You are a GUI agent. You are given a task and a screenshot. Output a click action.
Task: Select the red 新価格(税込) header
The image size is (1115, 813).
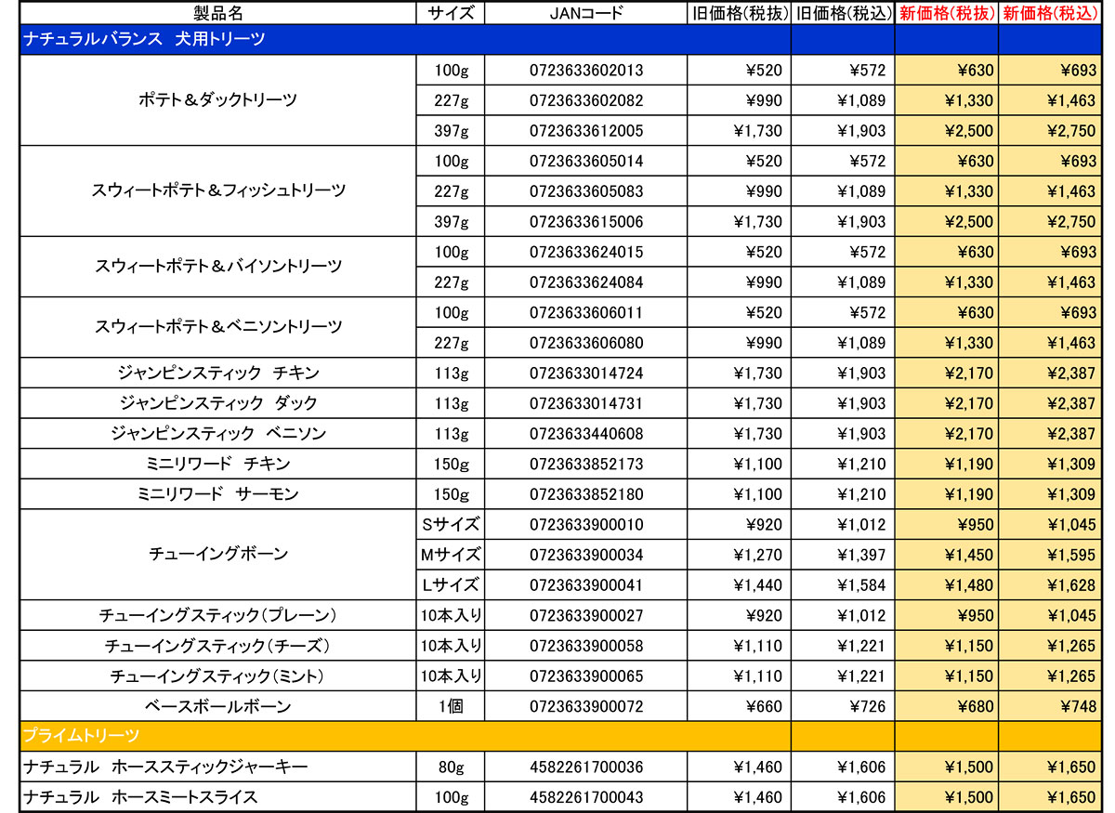[1050, 13]
